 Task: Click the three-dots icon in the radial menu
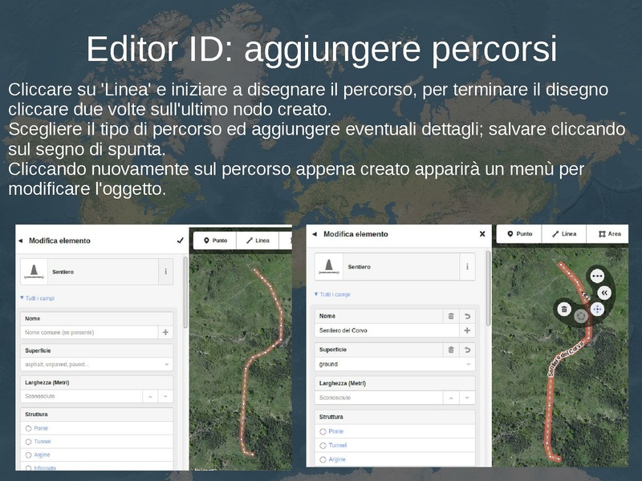click(x=597, y=275)
